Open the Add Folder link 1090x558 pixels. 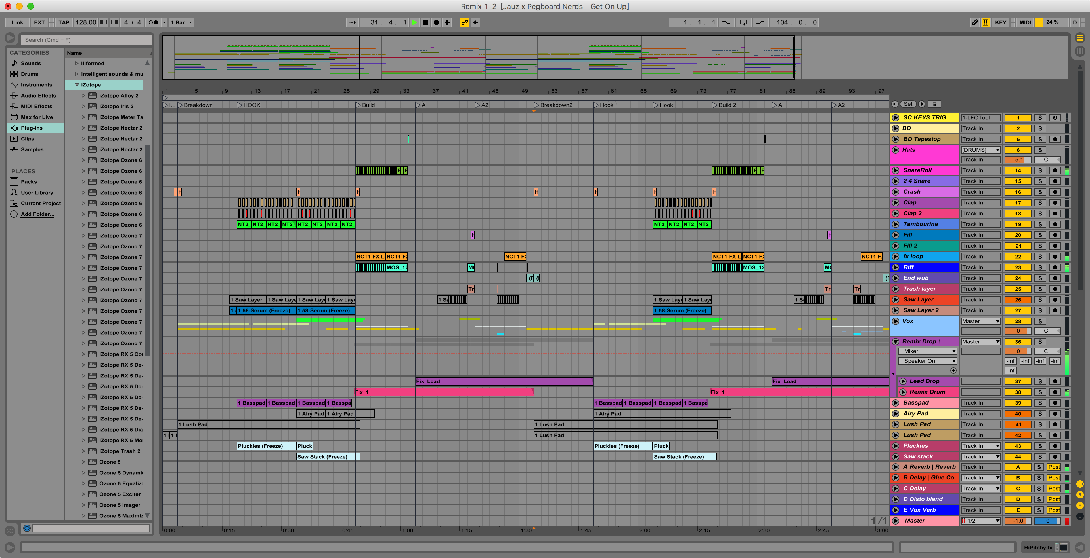[37, 214]
